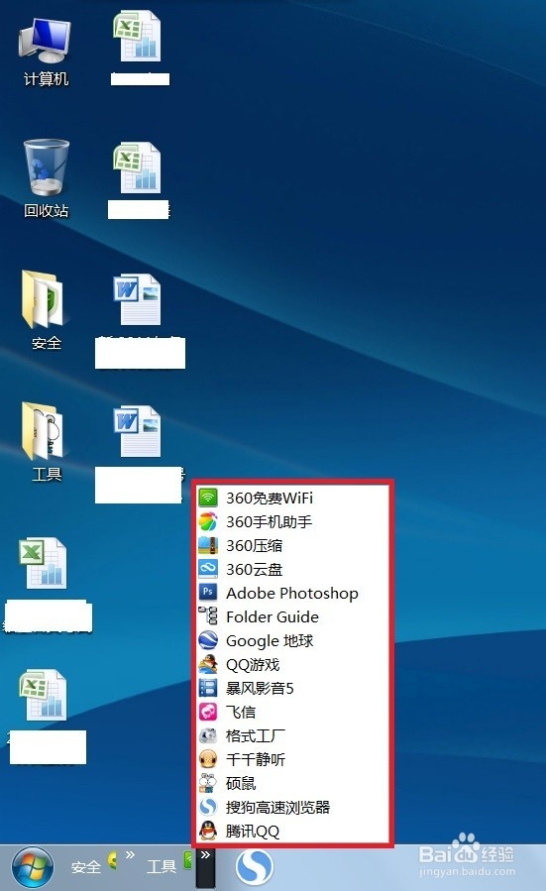Open 360压缩 in the toolbar menu
Image resolution: width=546 pixels, height=891 pixels.
click(x=292, y=545)
